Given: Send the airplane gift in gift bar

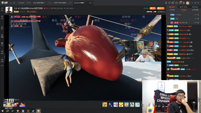Looking at the screenshot, I should (116, 104).
